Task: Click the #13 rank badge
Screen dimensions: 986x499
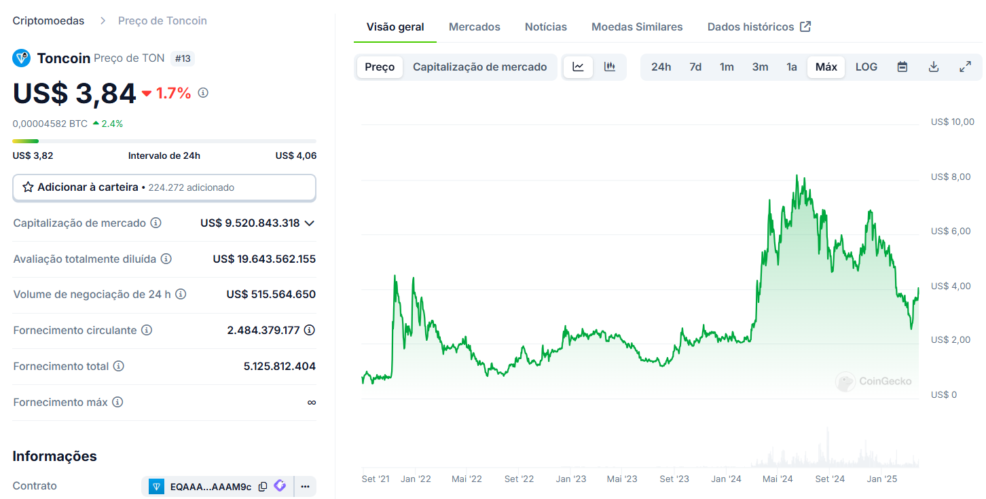Action: (x=182, y=58)
